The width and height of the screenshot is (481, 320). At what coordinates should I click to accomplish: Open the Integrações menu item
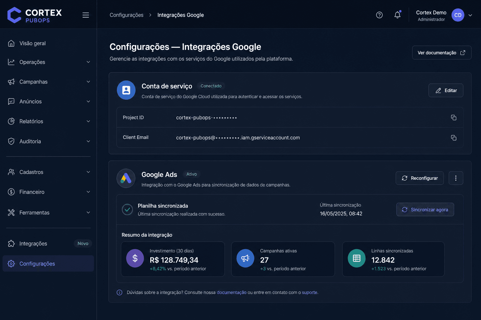point(48,243)
